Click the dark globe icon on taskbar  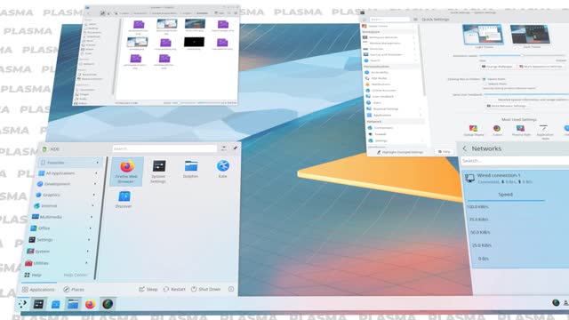(108, 304)
